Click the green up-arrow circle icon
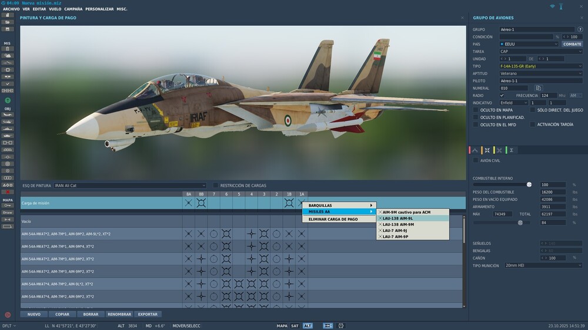The width and height of the screenshot is (588, 330). pyautogui.click(x=8, y=100)
